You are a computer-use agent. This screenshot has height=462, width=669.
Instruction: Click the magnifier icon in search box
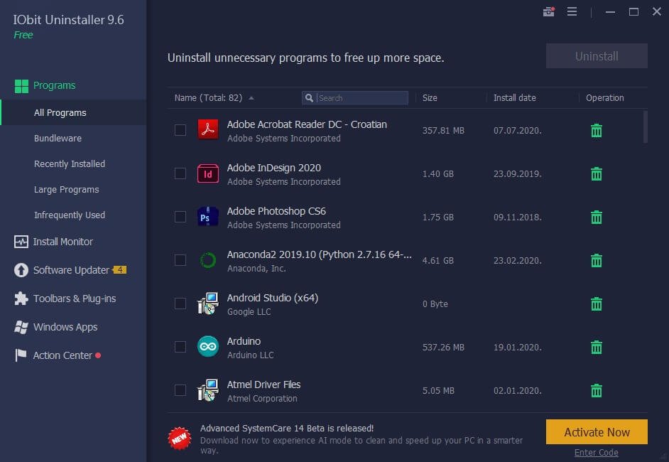[x=310, y=98]
